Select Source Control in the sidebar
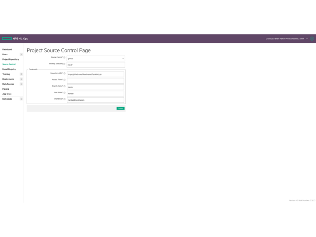This screenshot has width=316, height=237. coord(9,64)
